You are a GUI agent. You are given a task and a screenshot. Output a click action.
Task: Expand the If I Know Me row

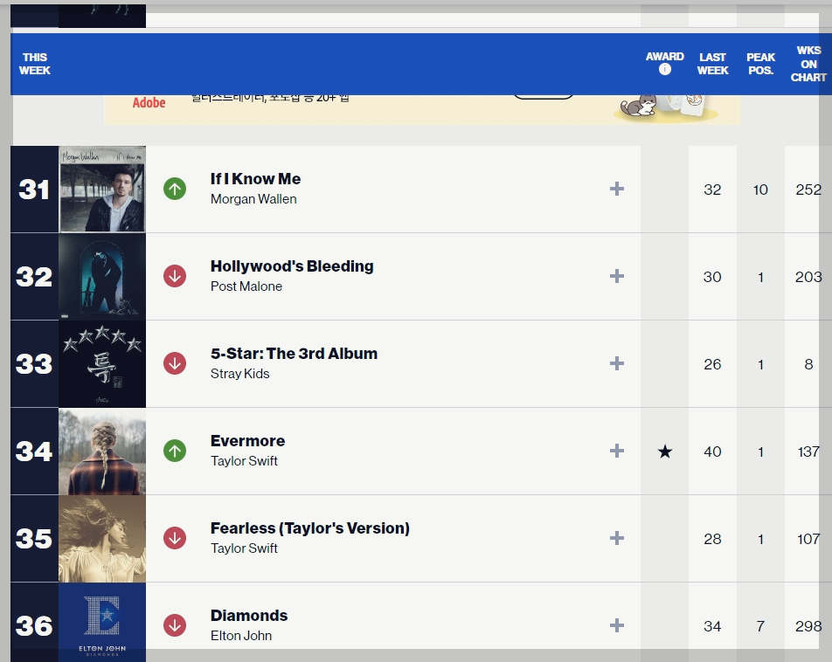coord(617,189)
